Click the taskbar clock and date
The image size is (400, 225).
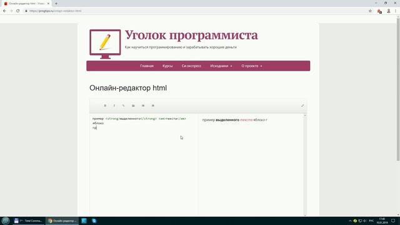tap(382, 221)
